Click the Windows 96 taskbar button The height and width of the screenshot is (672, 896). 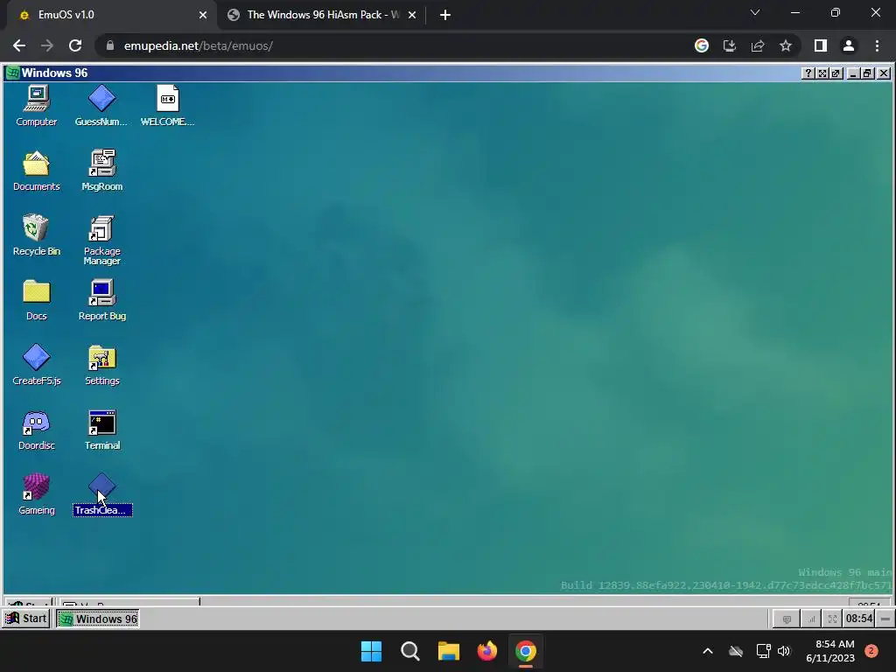[98, 619]
